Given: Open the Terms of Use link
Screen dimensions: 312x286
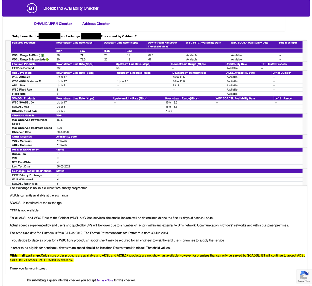Looking at the screenshot, I should [x=105, y=280].
